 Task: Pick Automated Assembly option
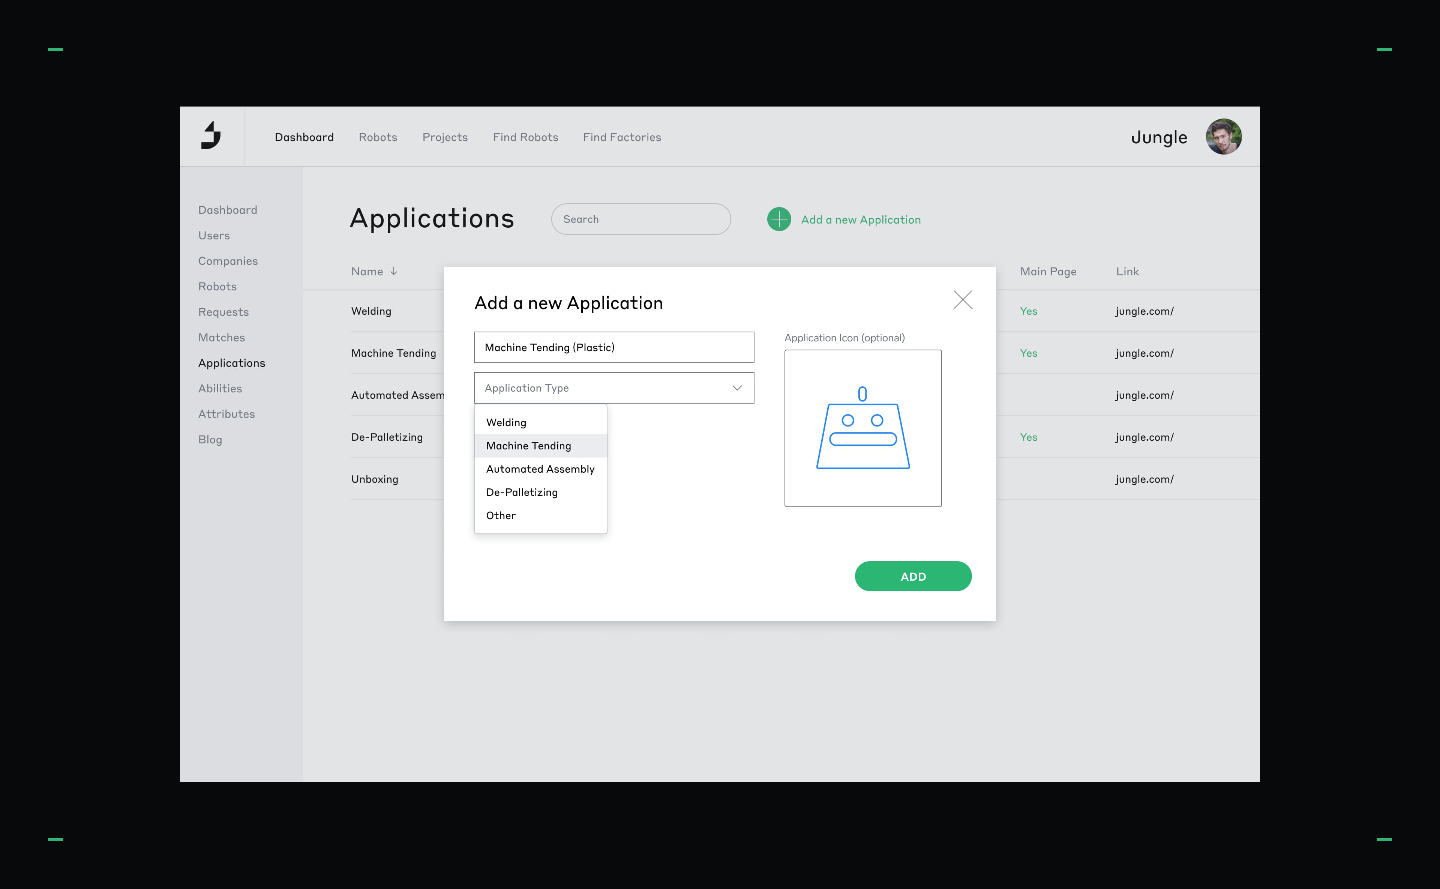pos(540,469)
